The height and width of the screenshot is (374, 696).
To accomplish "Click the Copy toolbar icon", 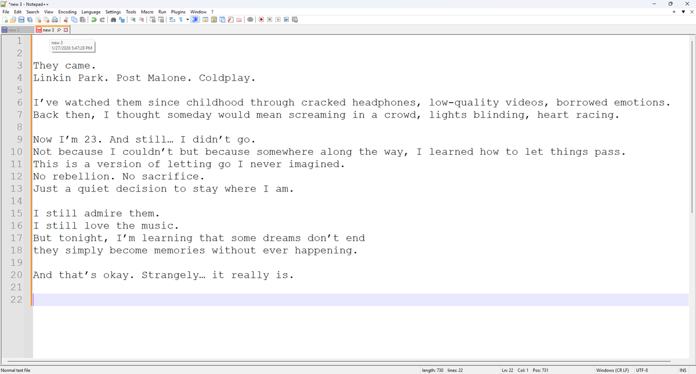I will coord(74,20).
